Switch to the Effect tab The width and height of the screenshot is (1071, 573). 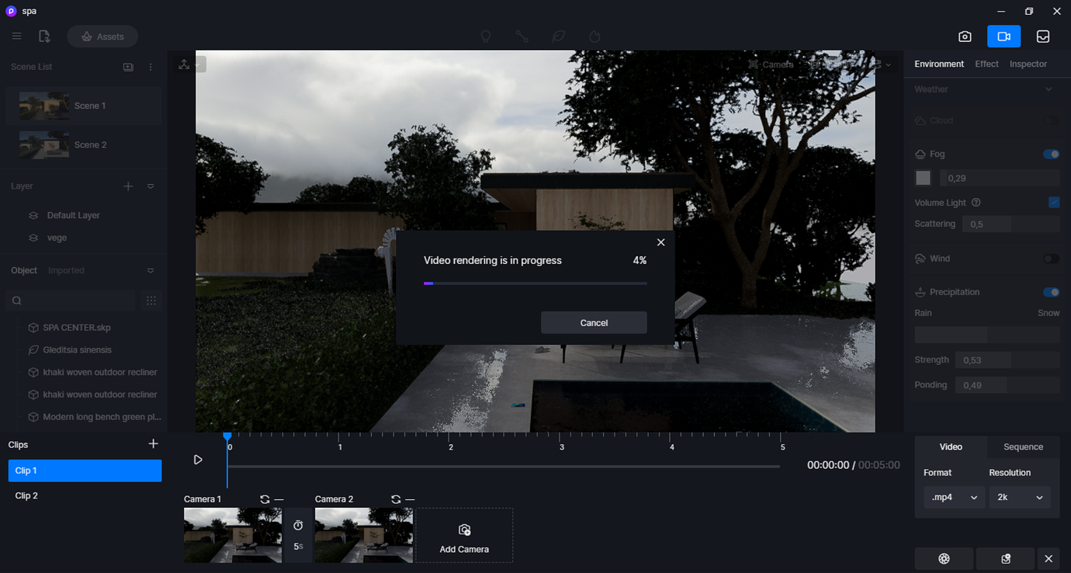pyautogui.click(x=986, y=64)
